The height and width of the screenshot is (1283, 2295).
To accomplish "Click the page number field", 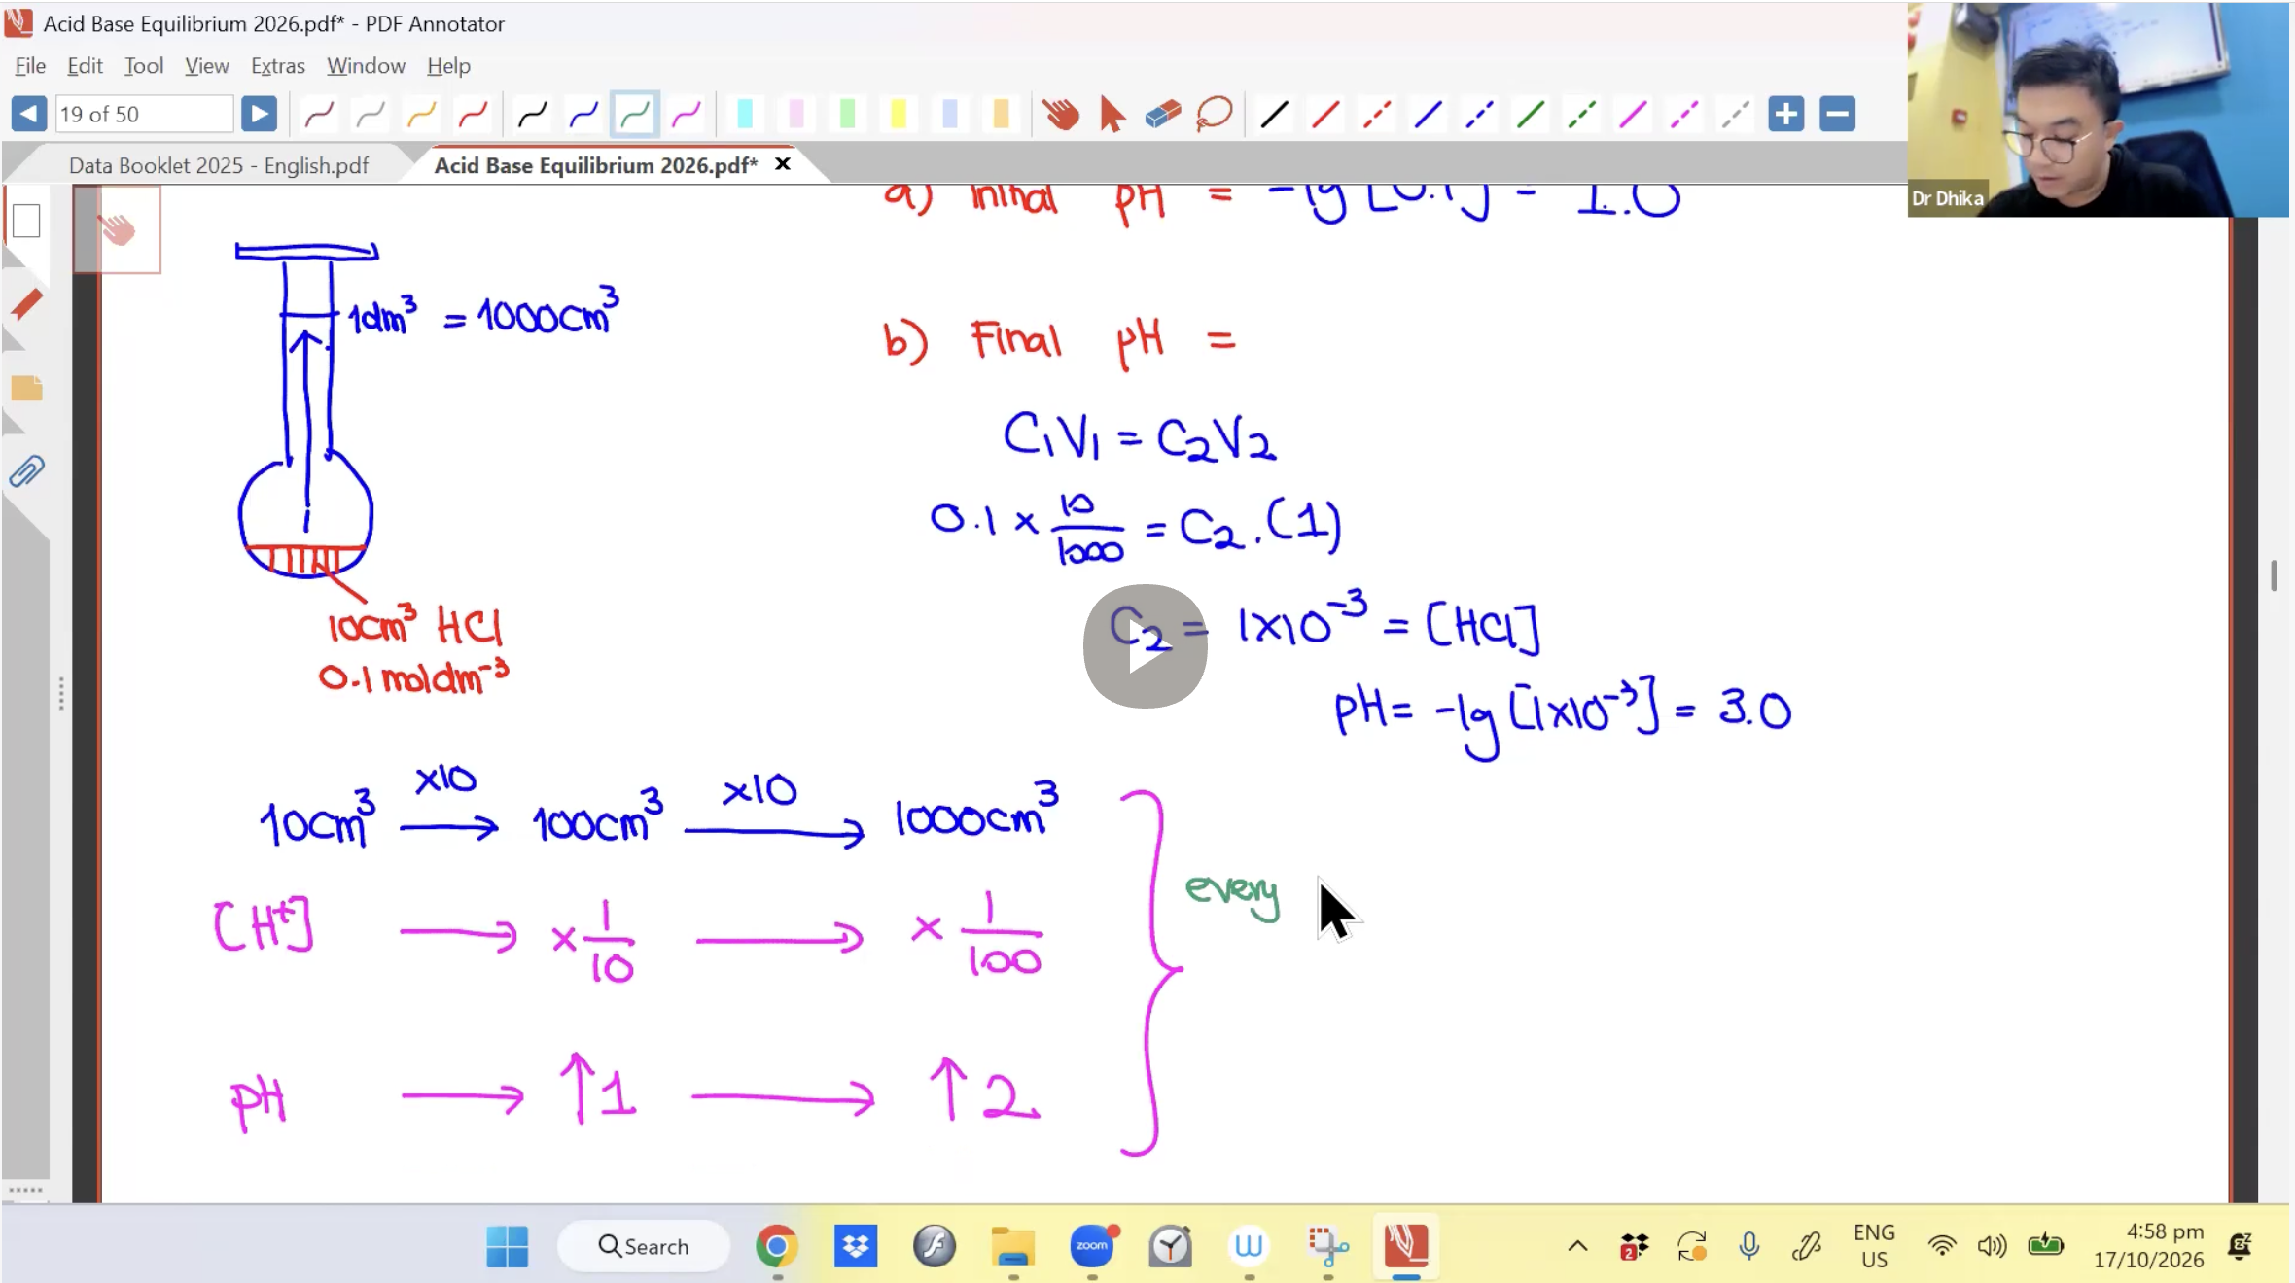I will [x=144, y=114].
